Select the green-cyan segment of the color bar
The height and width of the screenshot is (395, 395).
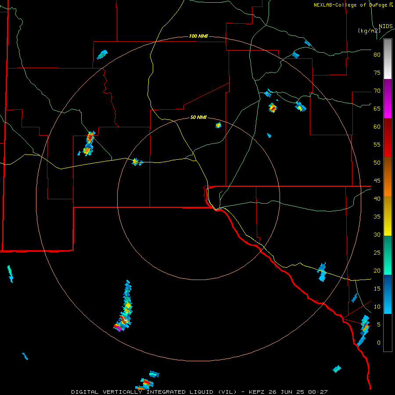388,255
